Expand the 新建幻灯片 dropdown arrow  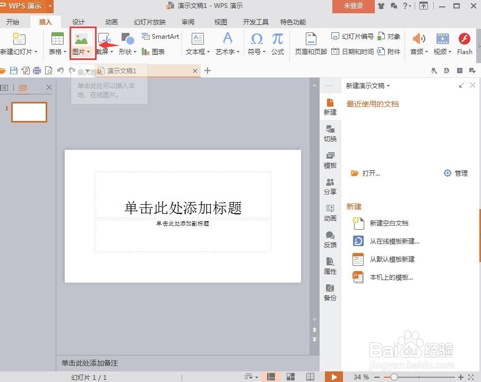36,52
